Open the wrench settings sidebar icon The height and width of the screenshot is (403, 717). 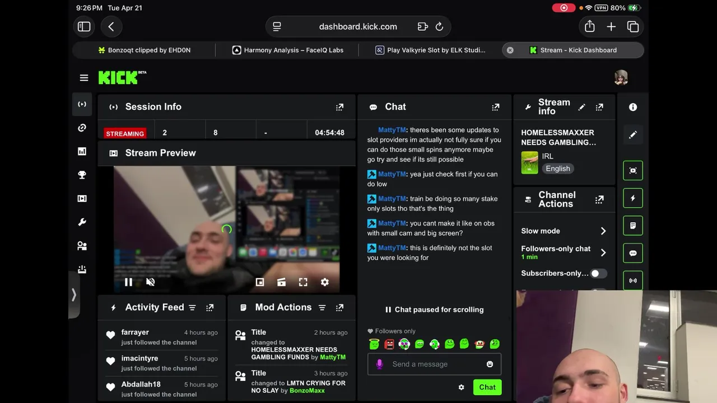coord(82,222)
